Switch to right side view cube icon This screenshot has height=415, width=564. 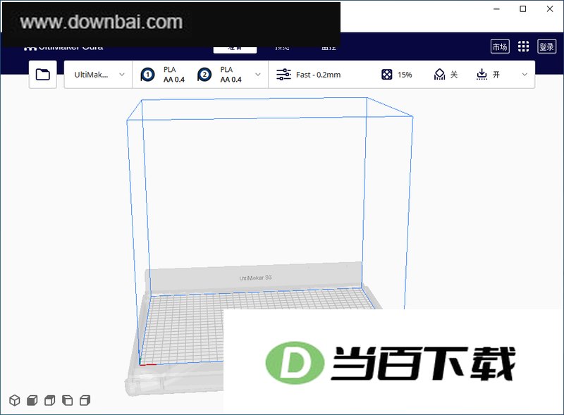pyautogui.click(x=85, y=400)
